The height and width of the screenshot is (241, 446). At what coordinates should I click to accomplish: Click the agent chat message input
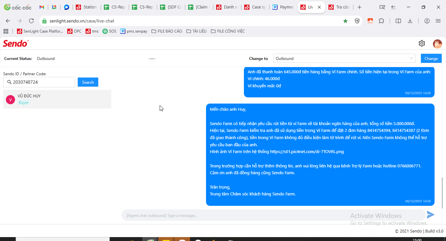click(273, 215)
